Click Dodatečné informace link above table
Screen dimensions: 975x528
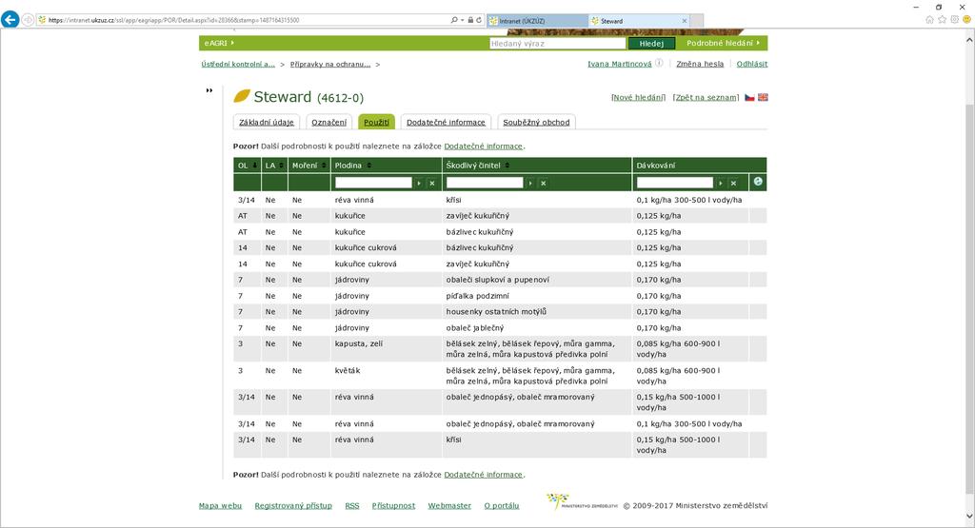pos(483,147)
